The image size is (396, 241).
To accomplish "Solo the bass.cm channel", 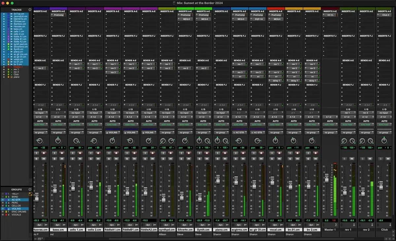I will [55, 158].
